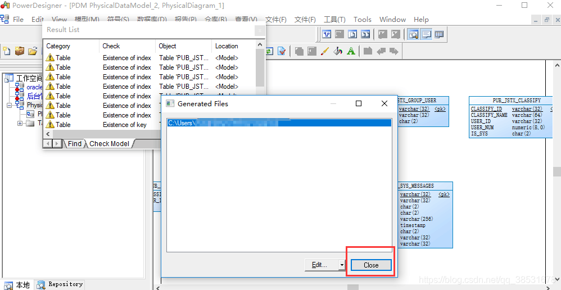Close the Result List panel
Image resolution: width=561 pixels, height=290 pixels.
[x=260, y=31]
